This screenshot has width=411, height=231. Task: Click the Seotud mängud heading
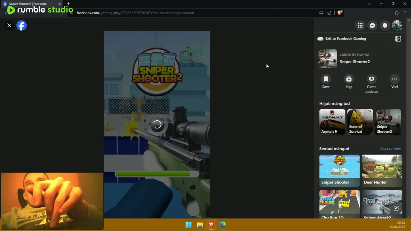334,149
